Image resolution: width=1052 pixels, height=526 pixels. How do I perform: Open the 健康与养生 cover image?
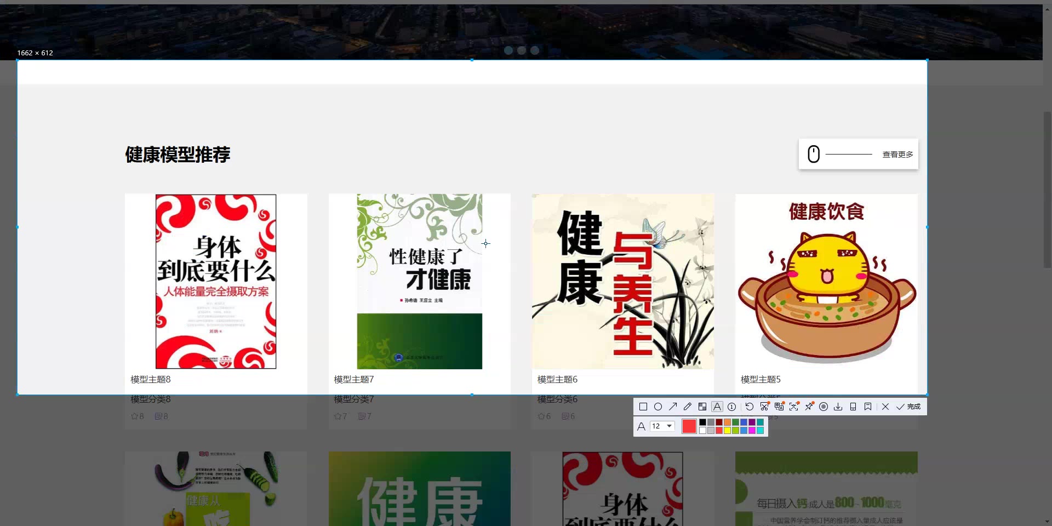[x=623, y=282]
